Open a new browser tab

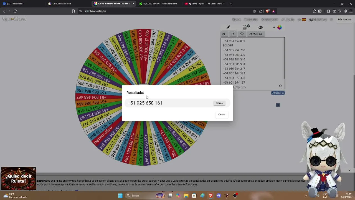231,4
